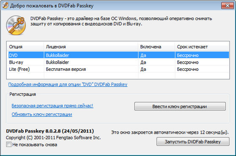Screen dimensions: 236x156
Task: Follow 'Безопасная регистрация прямо сейчас!' link
Action: tap(52, 106)
